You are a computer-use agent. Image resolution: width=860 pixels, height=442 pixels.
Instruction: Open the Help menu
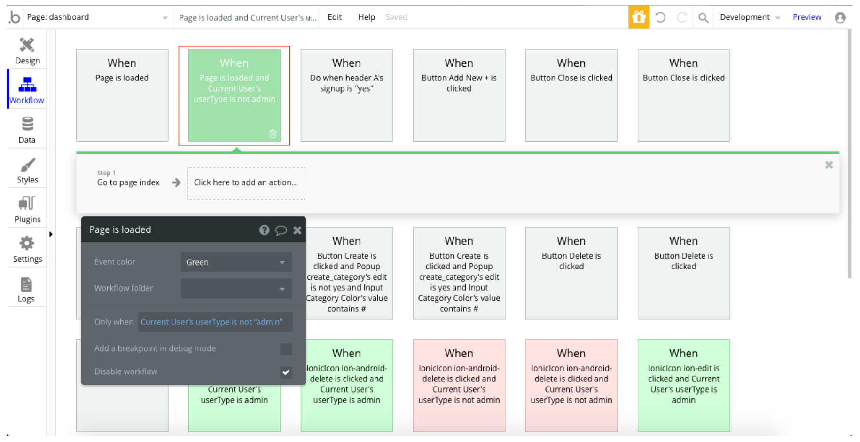click(366, 17)
